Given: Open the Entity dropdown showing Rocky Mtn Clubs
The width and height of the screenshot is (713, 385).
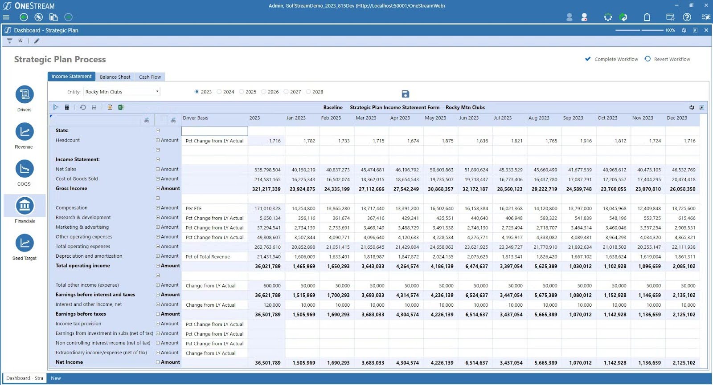Looking at the screenshot, I should click(122, 92).
